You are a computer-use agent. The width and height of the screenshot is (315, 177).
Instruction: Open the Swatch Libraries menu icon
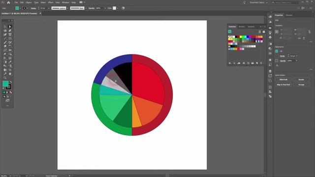[x=230, y=63]
